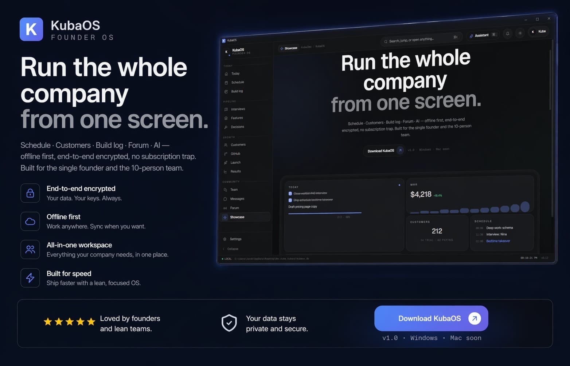Toggle notifications via the bell icon
The image size is (570, 366).
(x=507, y=33)
